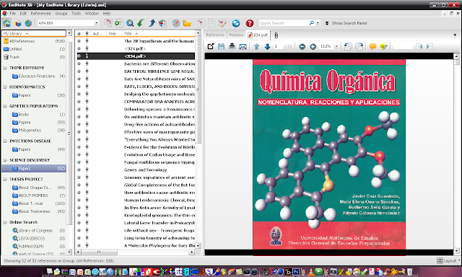Collapse the INFECTIONS DISEASE group set
This screenshot has height=277, width=462.
click(x=5, y=141)
